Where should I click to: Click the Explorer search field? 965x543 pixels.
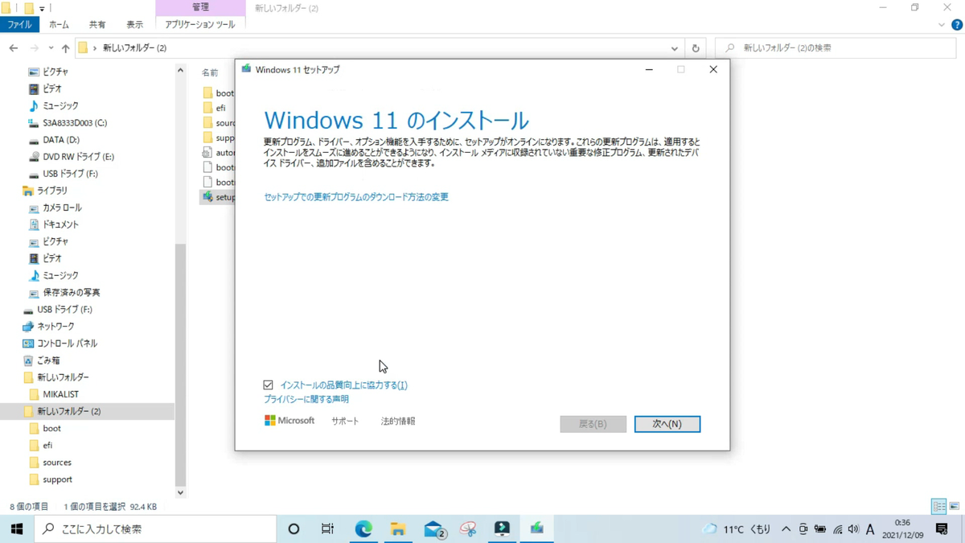(x=836, y=48)
